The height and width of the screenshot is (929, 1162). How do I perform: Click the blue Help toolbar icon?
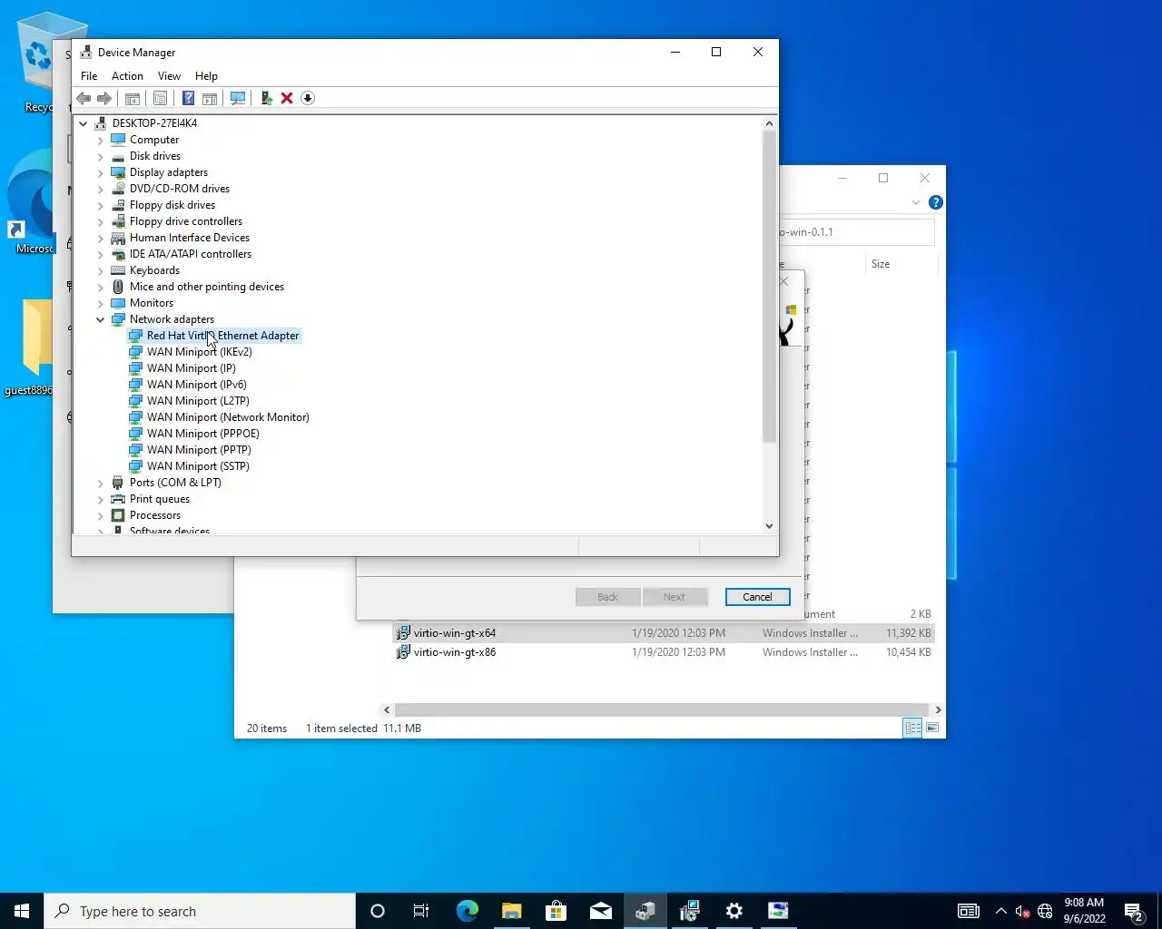click(188, 98)
